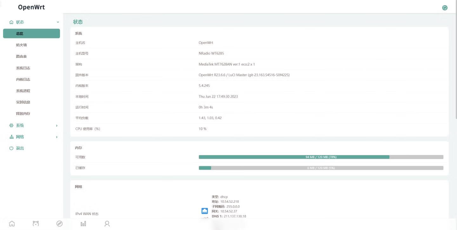457x230 pixels.
Task: Click 退出 to log out
Action: pyautogui.click(x=20, y=148)
